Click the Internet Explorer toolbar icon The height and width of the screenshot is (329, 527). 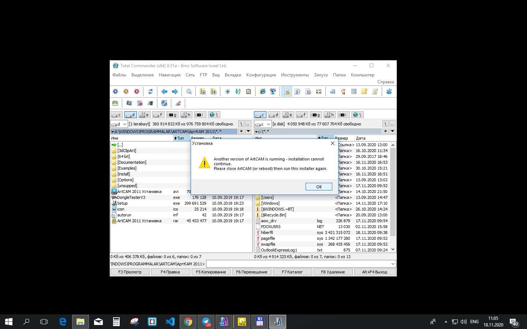pos(262,91)
